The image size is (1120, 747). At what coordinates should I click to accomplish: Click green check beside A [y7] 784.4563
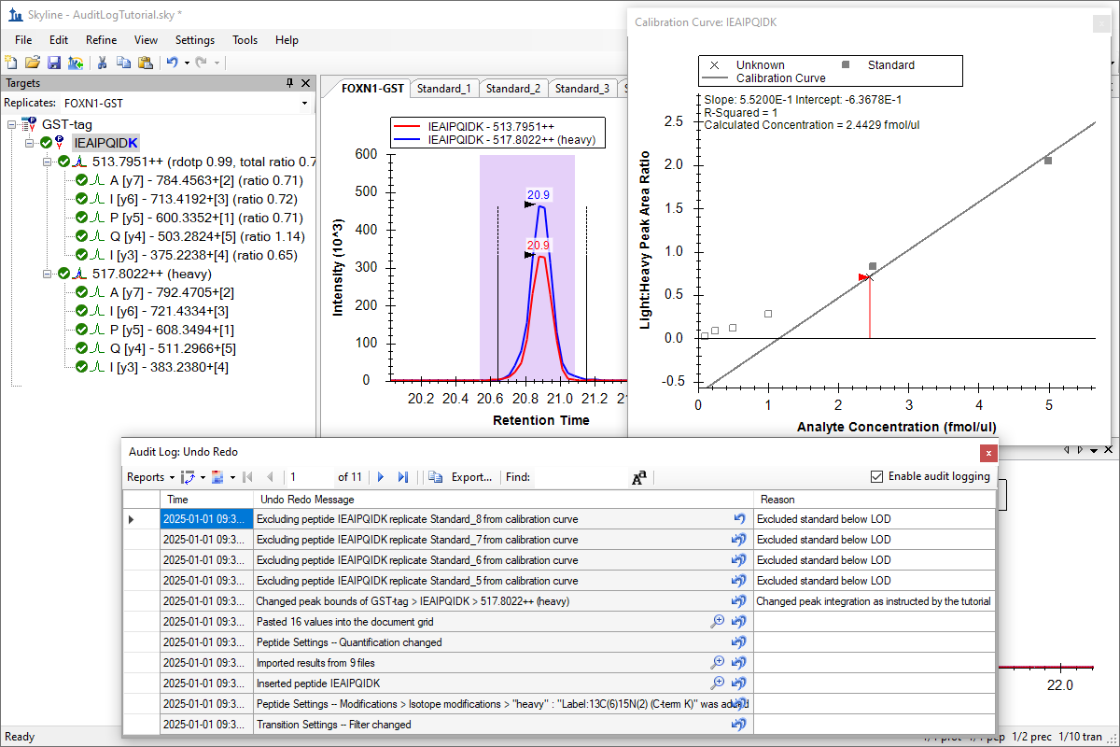coord(82,180)
